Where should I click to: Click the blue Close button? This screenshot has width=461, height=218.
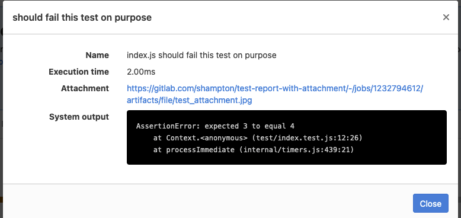[430, 203]
